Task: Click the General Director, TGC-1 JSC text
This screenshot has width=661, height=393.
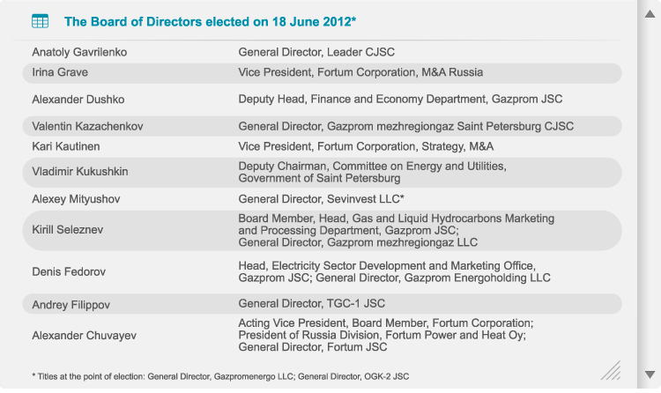Action: click(311, 303)
